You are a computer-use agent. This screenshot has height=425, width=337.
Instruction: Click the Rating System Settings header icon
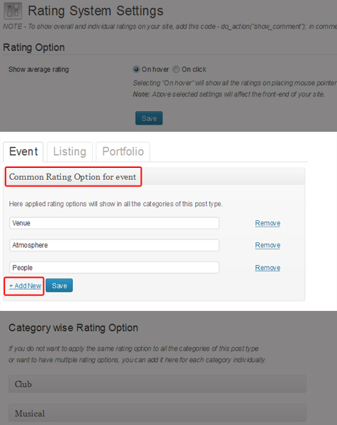13,11
